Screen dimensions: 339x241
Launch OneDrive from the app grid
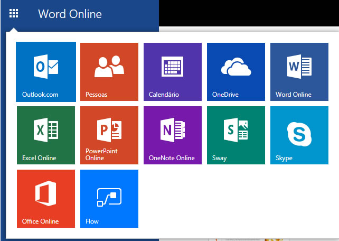pyautogui.click(x=236, y=72)
